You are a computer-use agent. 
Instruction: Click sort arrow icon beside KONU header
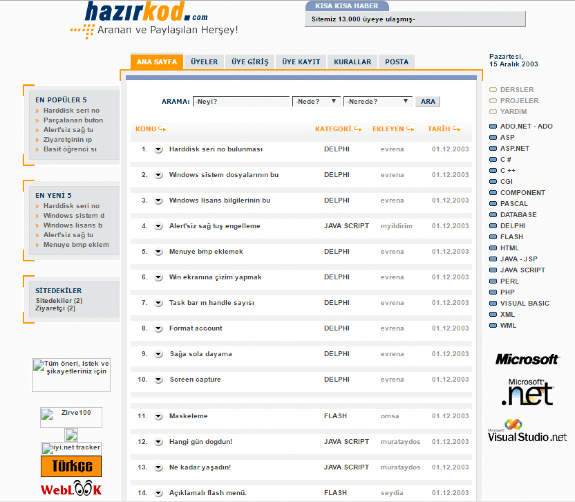point(162,129)
